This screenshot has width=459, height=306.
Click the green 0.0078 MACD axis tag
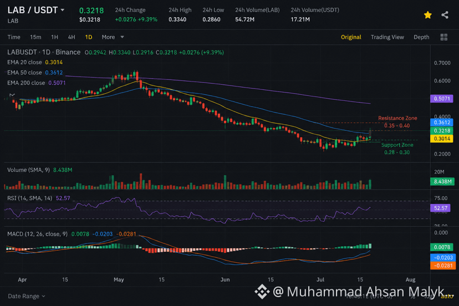tap(441, 247)
